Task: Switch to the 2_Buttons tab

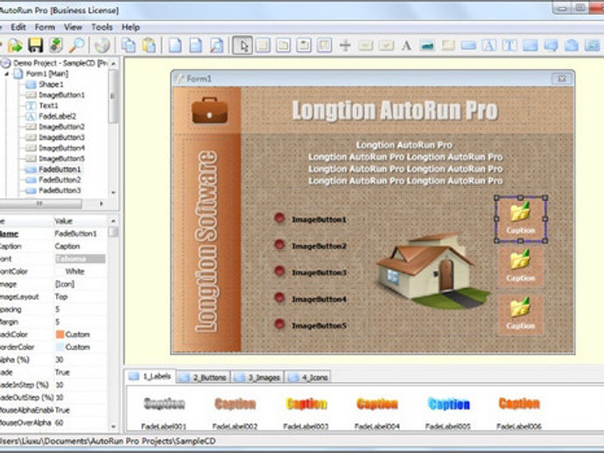Action: (x=203, y=378)
